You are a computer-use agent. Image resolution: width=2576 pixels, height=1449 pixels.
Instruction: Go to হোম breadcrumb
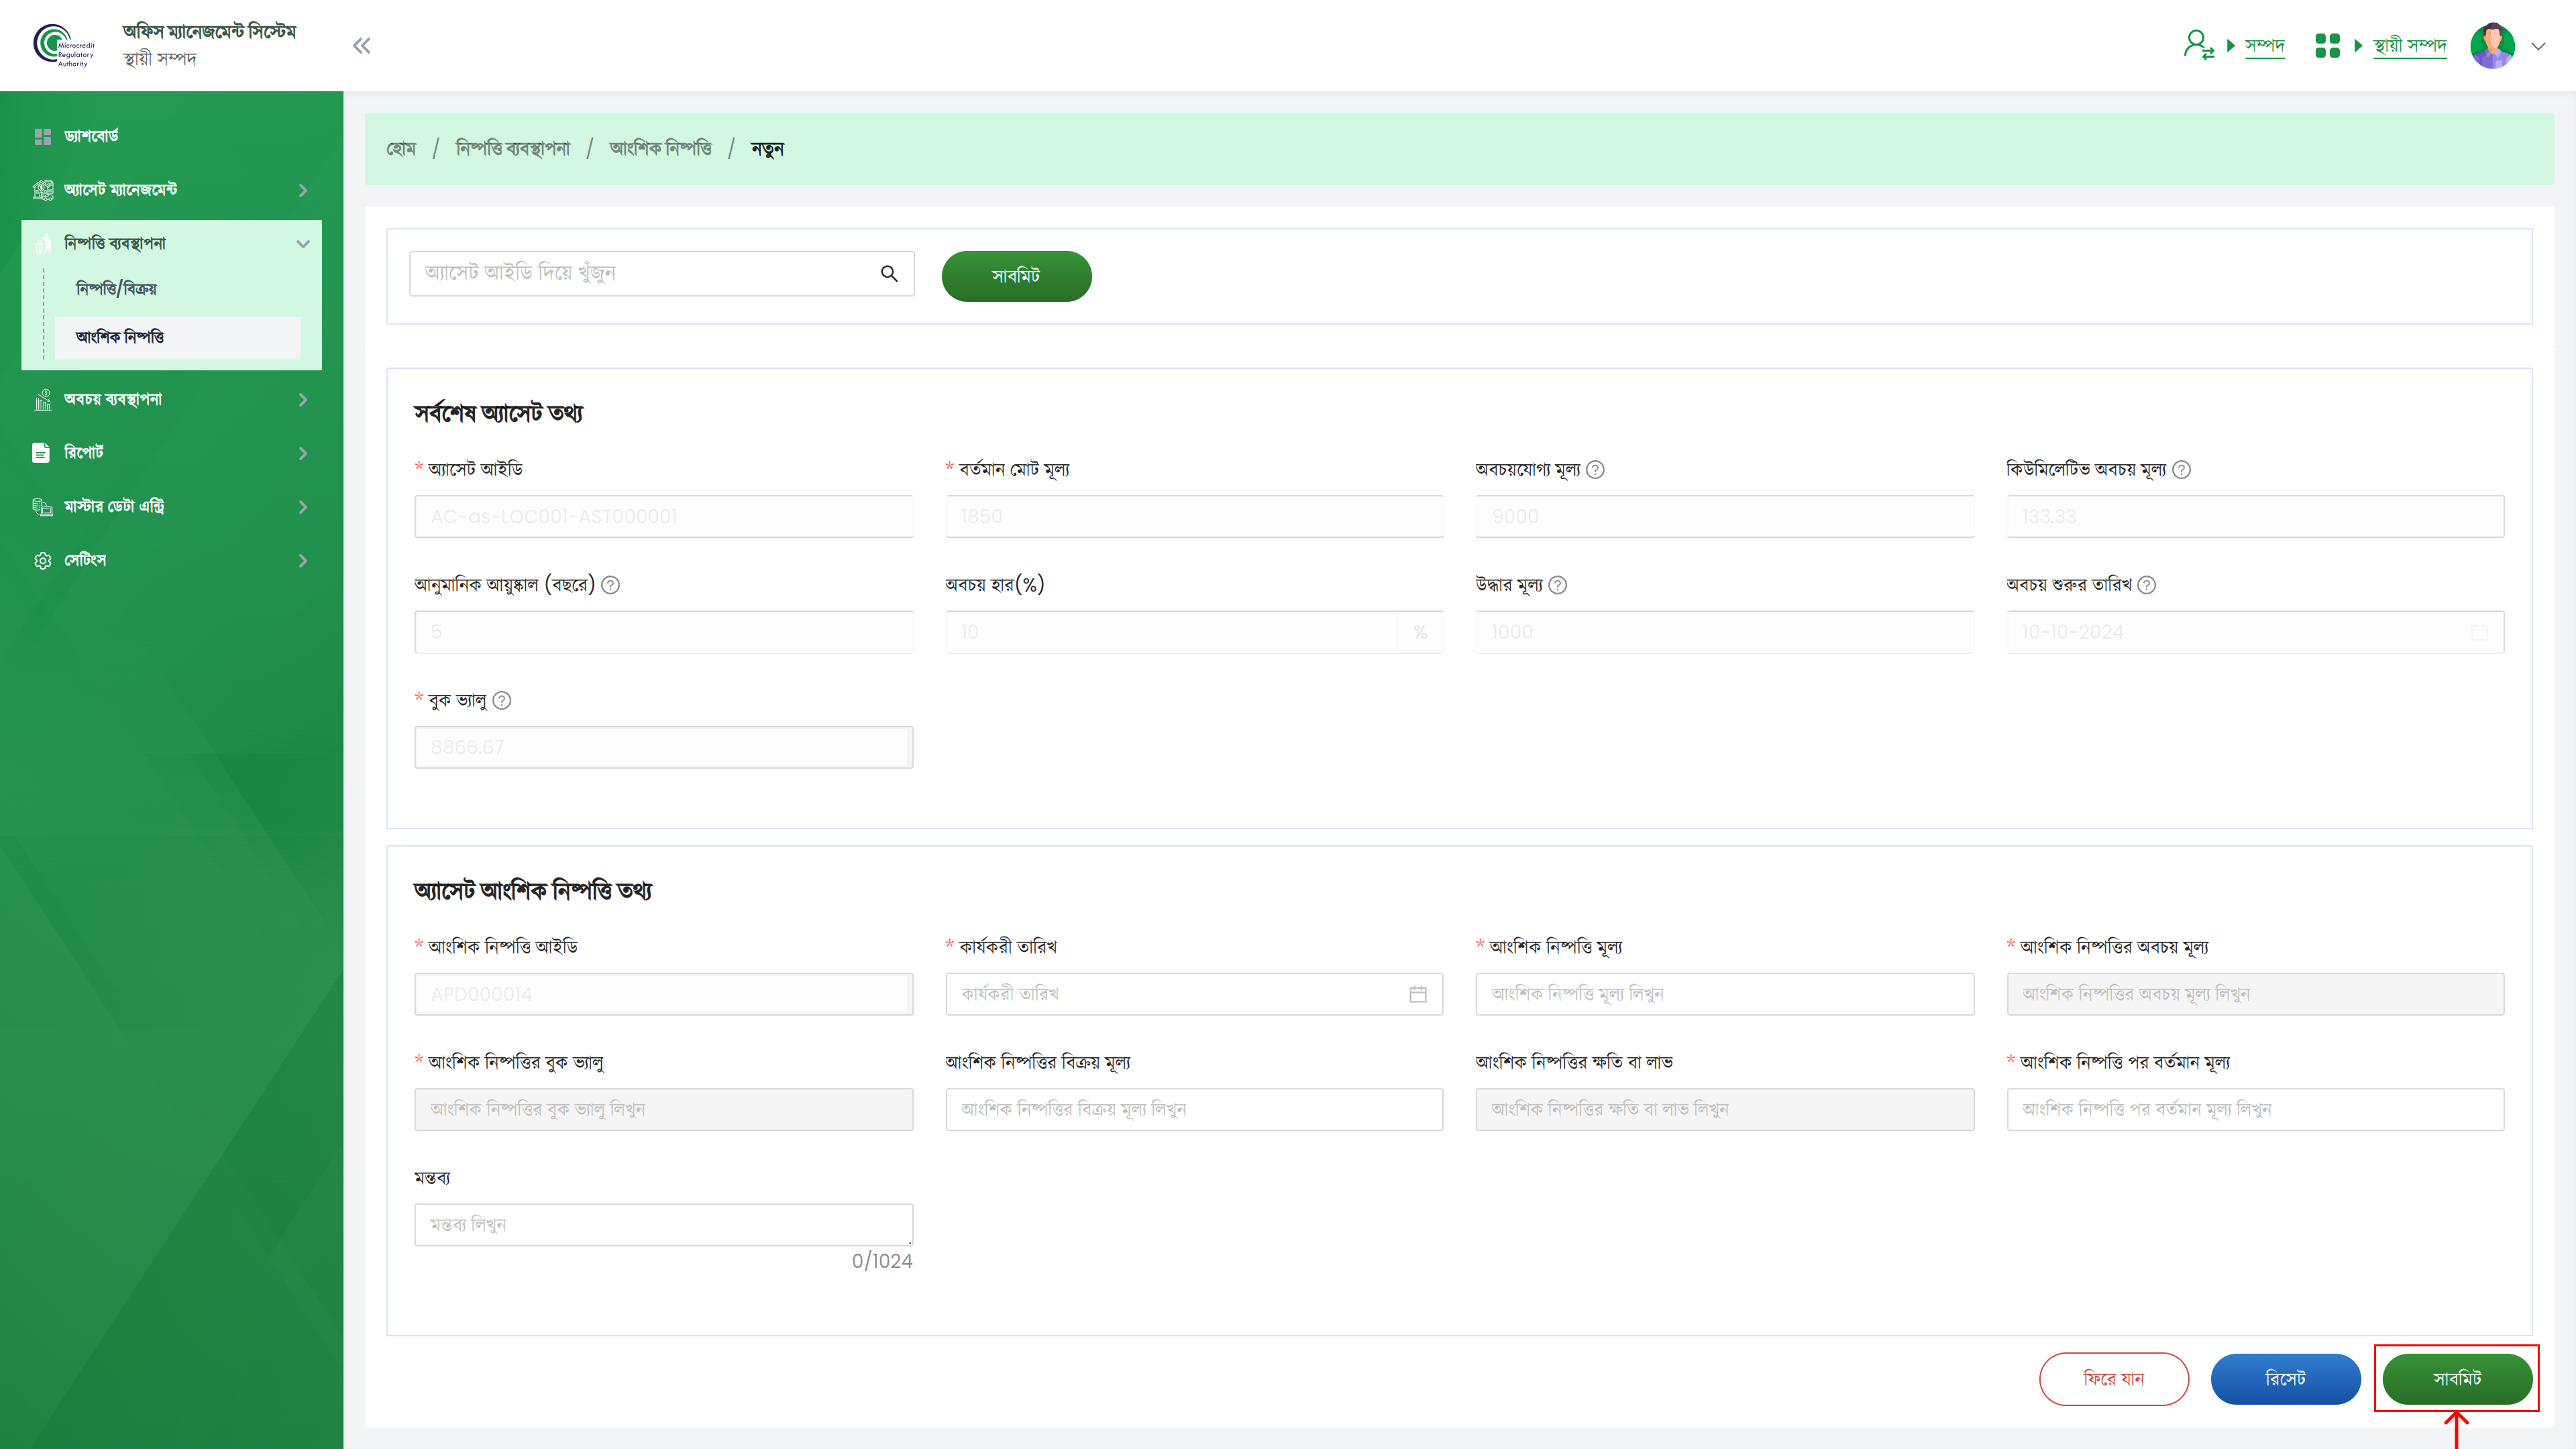coord(401,149)
